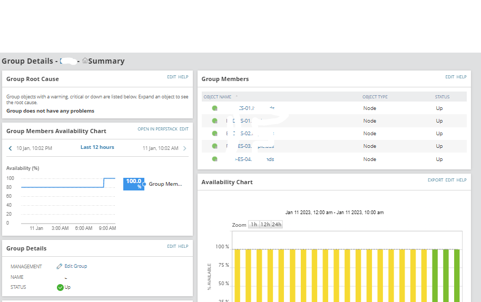Edit the Group Members Availability Chart
The image size is (481, 302).
point(184,129)
